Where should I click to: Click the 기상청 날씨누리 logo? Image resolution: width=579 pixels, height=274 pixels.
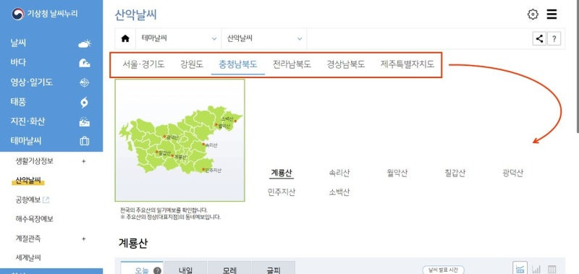45,14
